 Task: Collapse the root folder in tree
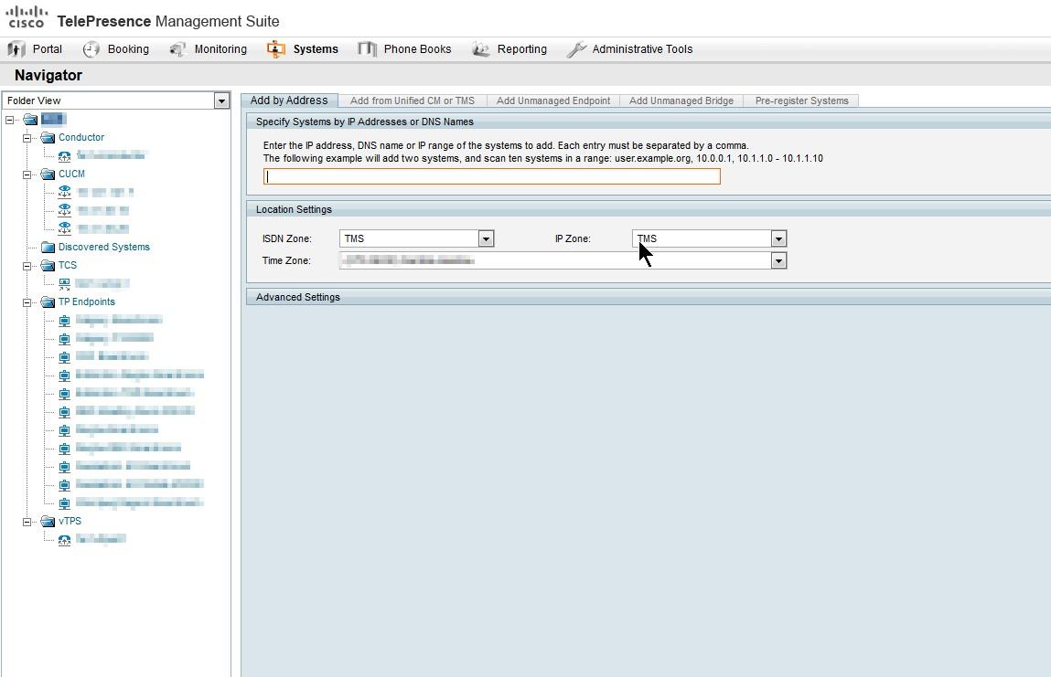(9, 120)
